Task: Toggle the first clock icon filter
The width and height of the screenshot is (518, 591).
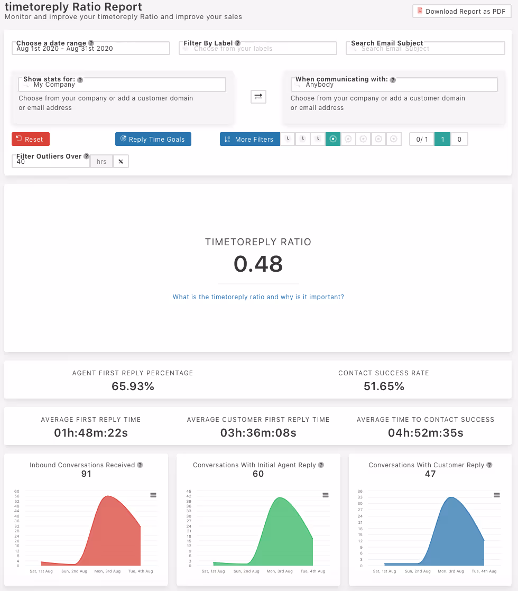Action: tap(288, 139)
